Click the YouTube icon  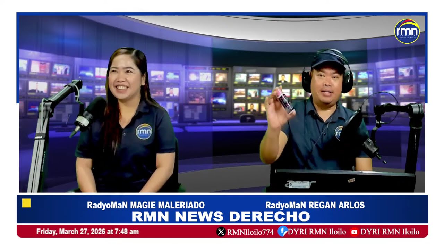point(354,232)
